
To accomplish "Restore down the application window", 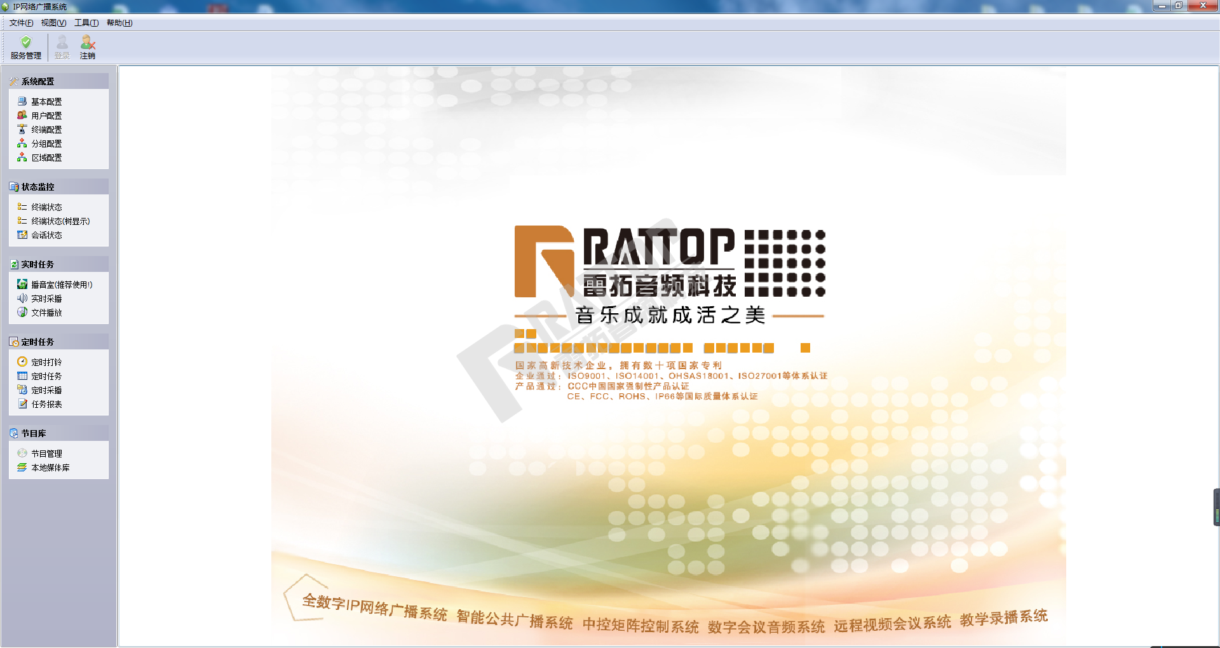I will (x=1178, y=6).
